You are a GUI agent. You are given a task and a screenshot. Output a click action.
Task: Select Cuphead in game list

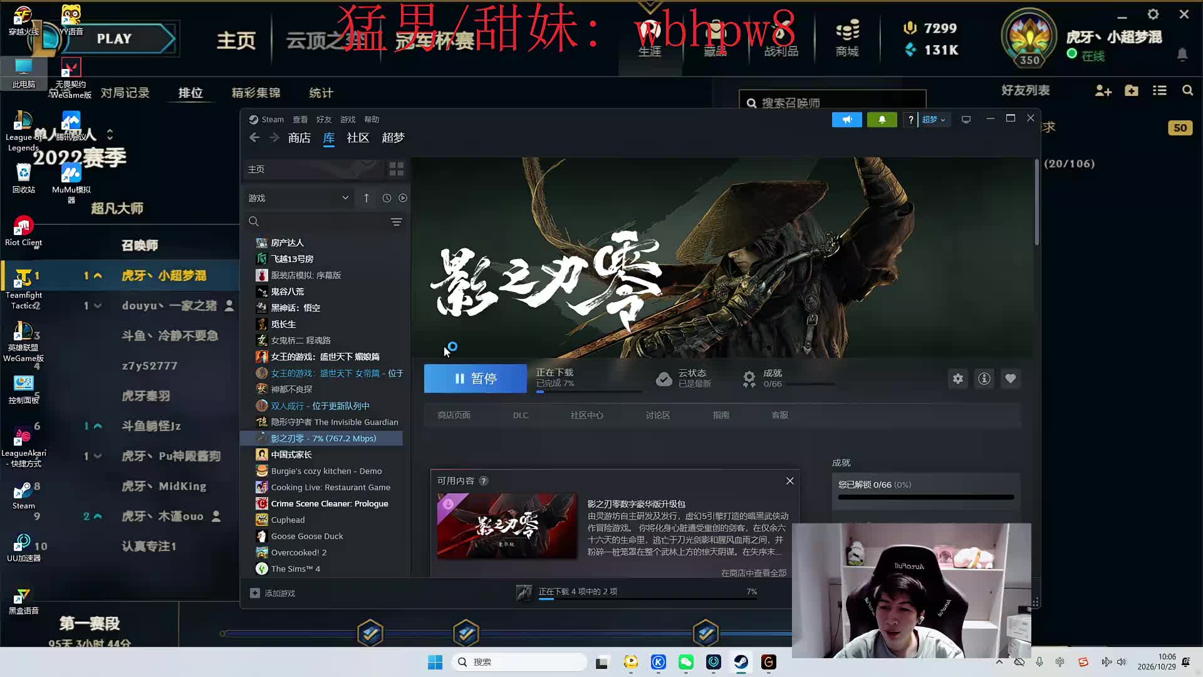tap(288, 520)
